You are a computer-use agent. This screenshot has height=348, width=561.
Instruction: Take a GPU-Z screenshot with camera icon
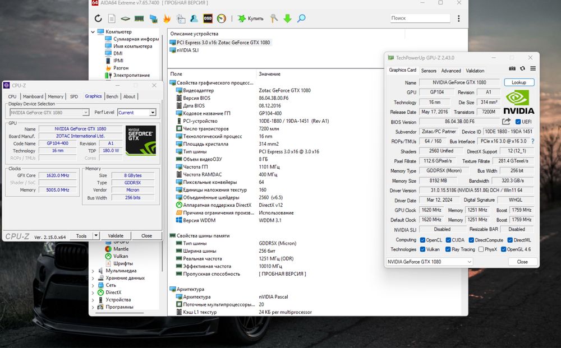tap(512, 68)
